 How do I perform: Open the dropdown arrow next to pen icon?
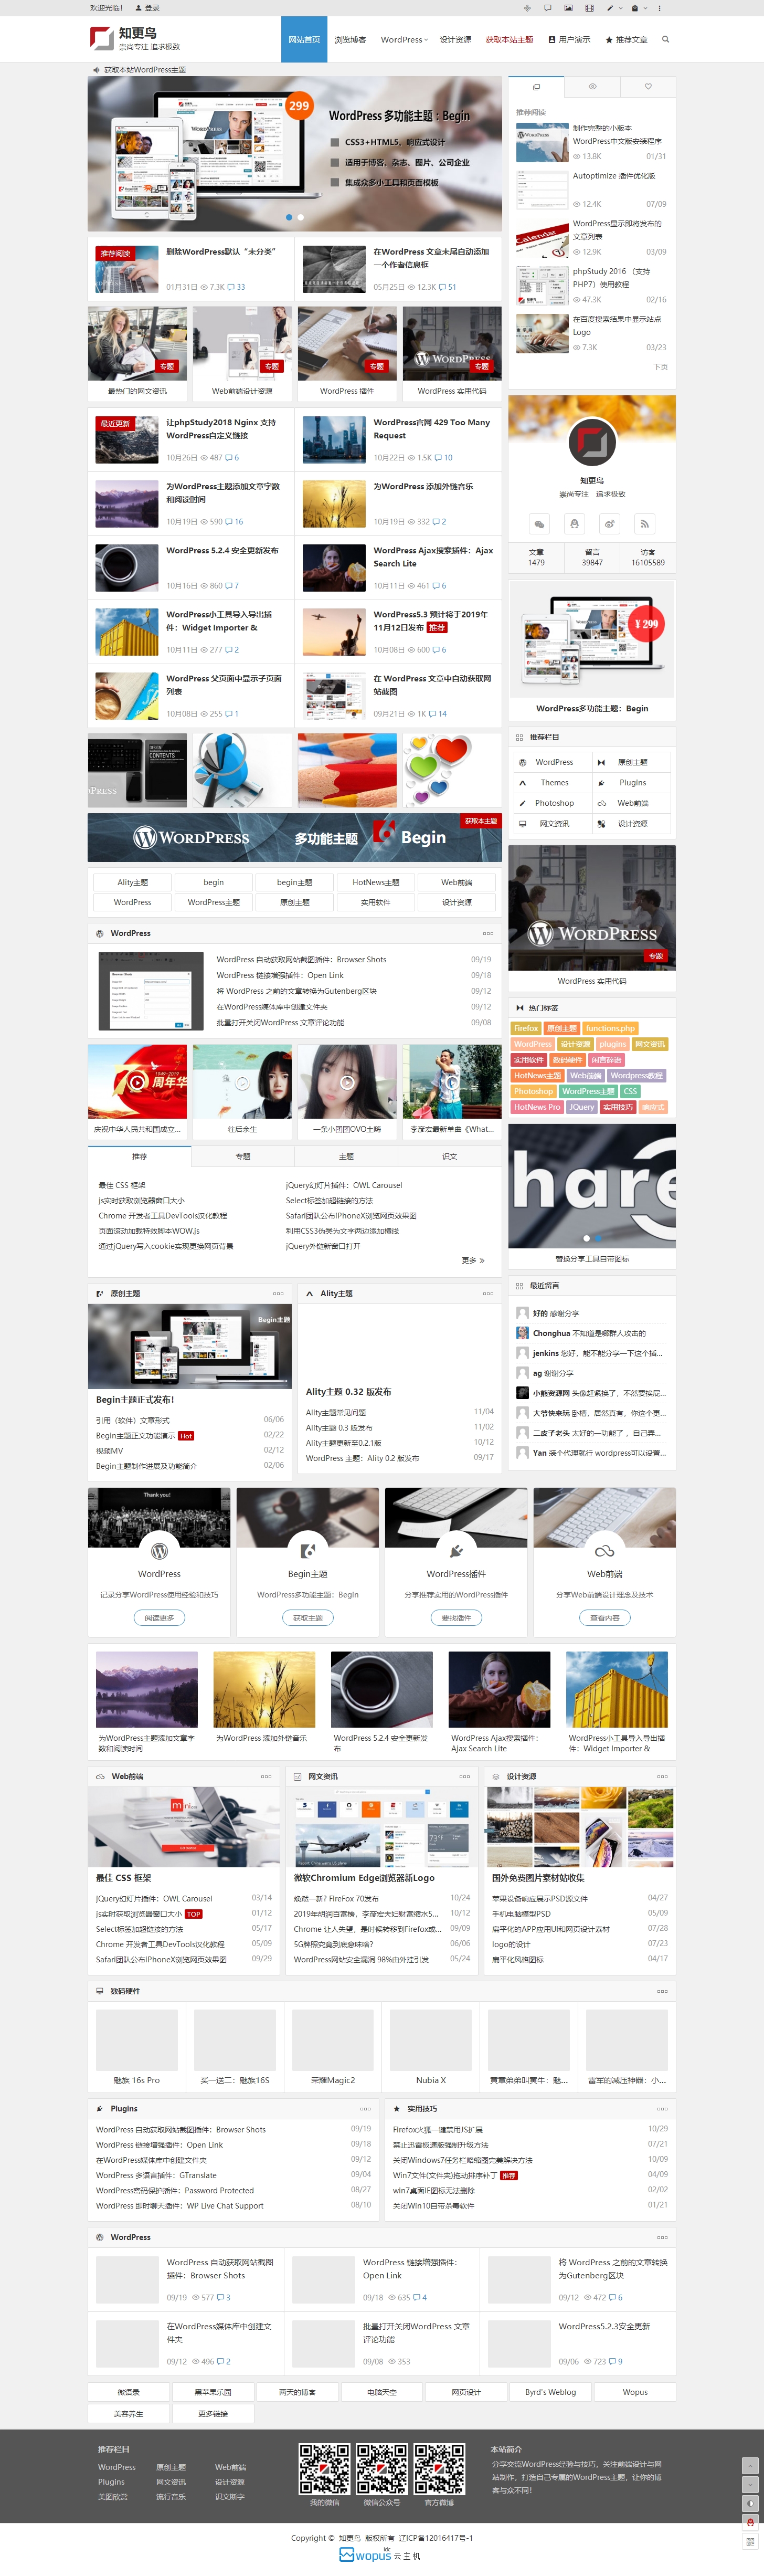point(620,8)
